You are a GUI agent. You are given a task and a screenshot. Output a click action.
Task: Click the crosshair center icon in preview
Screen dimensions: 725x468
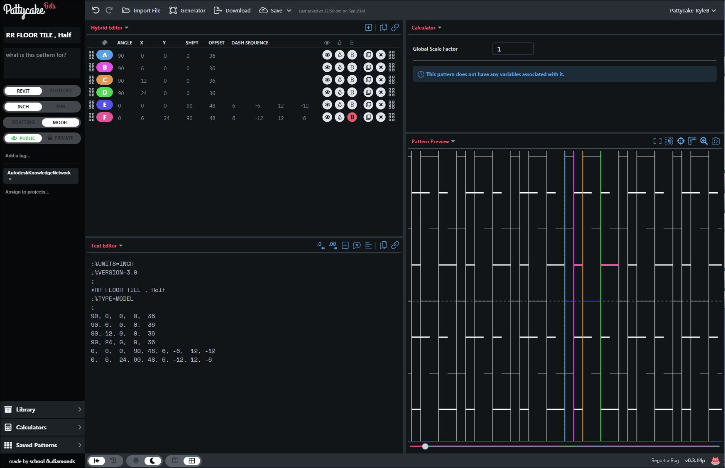681,141
